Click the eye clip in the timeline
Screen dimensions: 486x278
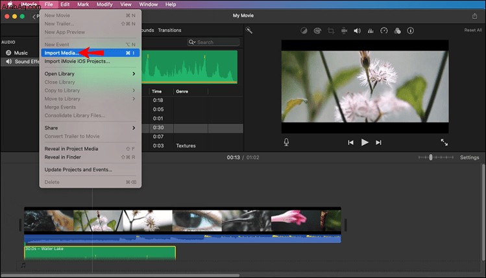(197, 220)
